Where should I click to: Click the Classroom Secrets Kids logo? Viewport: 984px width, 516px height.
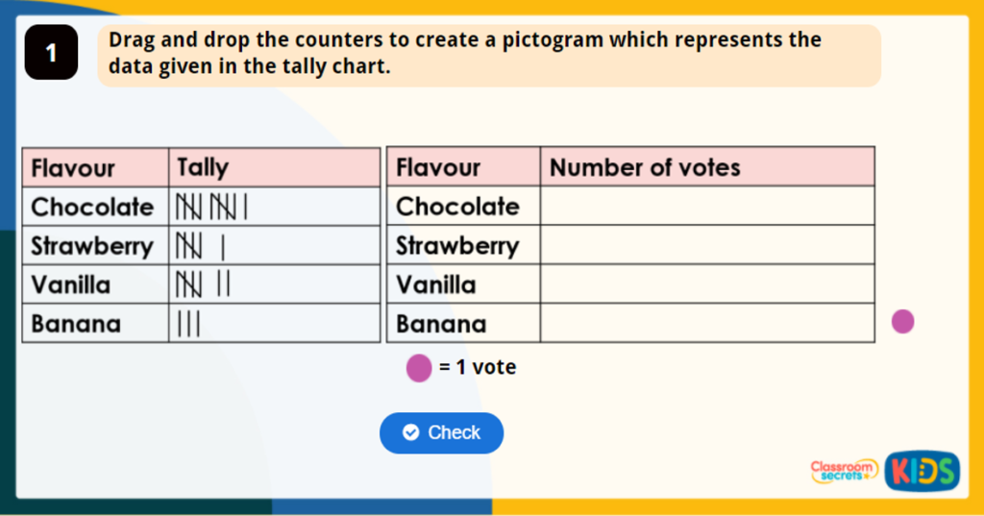pyautogui.click(x=884, y=471)
